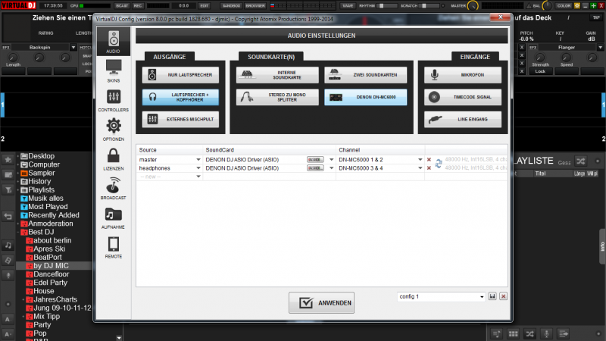Click the Ausgänge tab header

169,57
